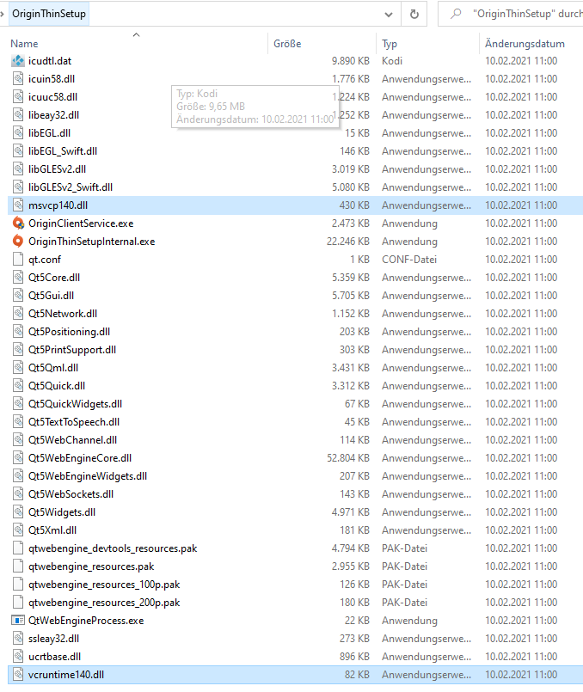Click the 4.971 KB size cell
This screenshot has height=692, width=583.
point(351,512)
